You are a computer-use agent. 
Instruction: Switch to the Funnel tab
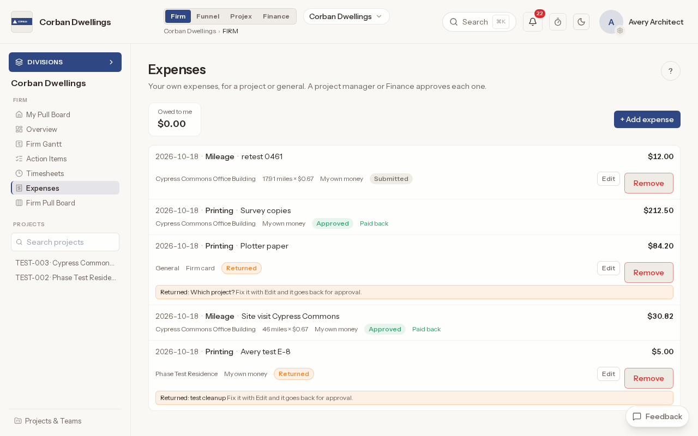(208, 16)
